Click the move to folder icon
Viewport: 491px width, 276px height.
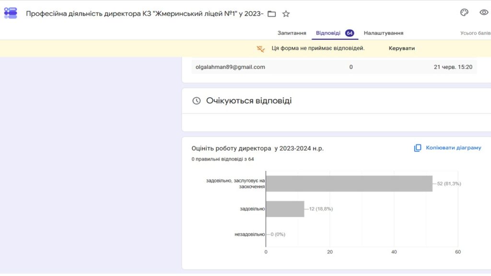(x=271, y=14)
